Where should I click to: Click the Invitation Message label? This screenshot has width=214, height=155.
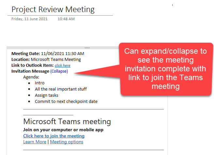pyautogui.click(x=30, y=71)
